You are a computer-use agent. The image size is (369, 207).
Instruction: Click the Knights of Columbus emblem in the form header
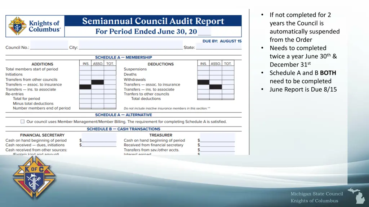(x=17, y=26)
